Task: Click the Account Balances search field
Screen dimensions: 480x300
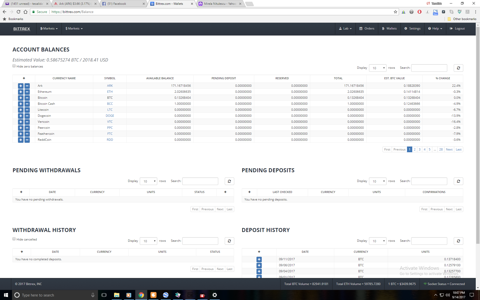Action: pyautogui.click(x=429, y=68)
